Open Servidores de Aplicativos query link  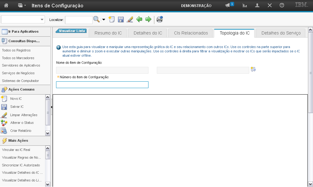pos(21,65)
